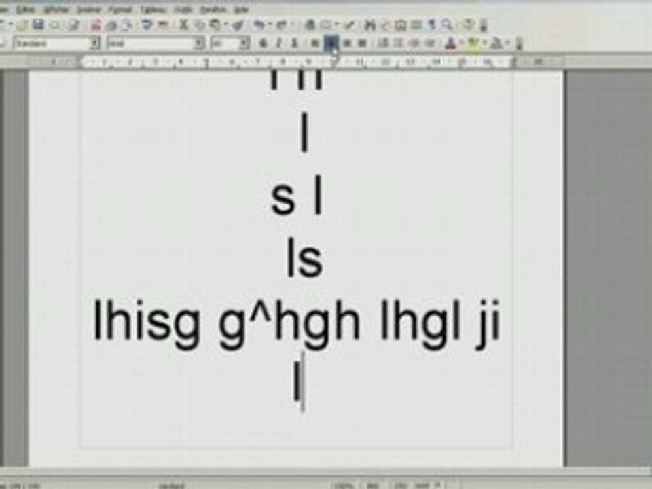652x489 pixels.
Task: Expand the Table insert arrow
Action: coord(336,25)
